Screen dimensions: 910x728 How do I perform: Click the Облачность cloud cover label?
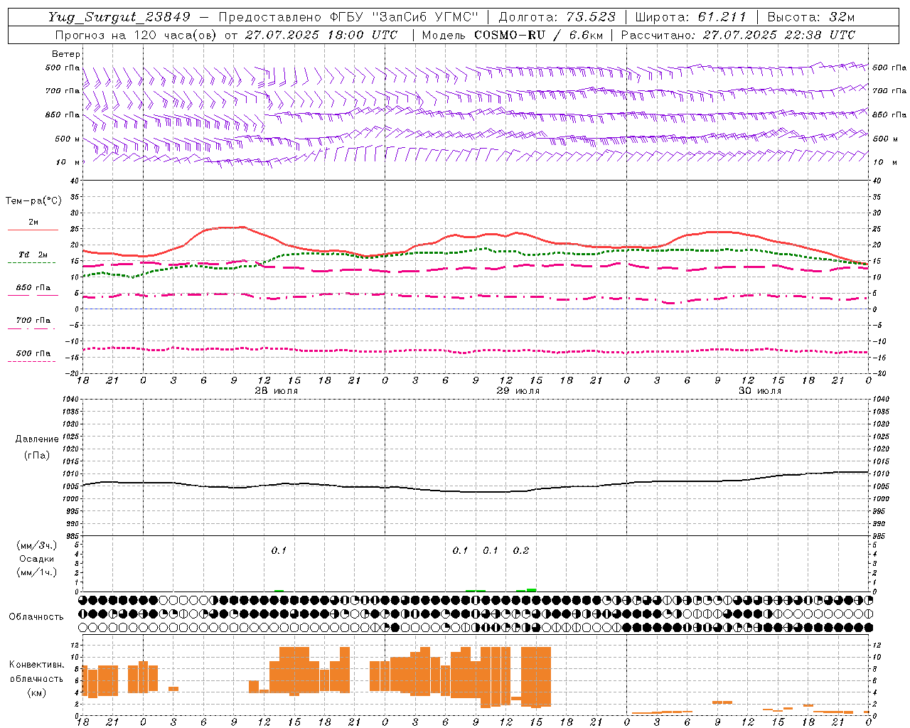36,616
